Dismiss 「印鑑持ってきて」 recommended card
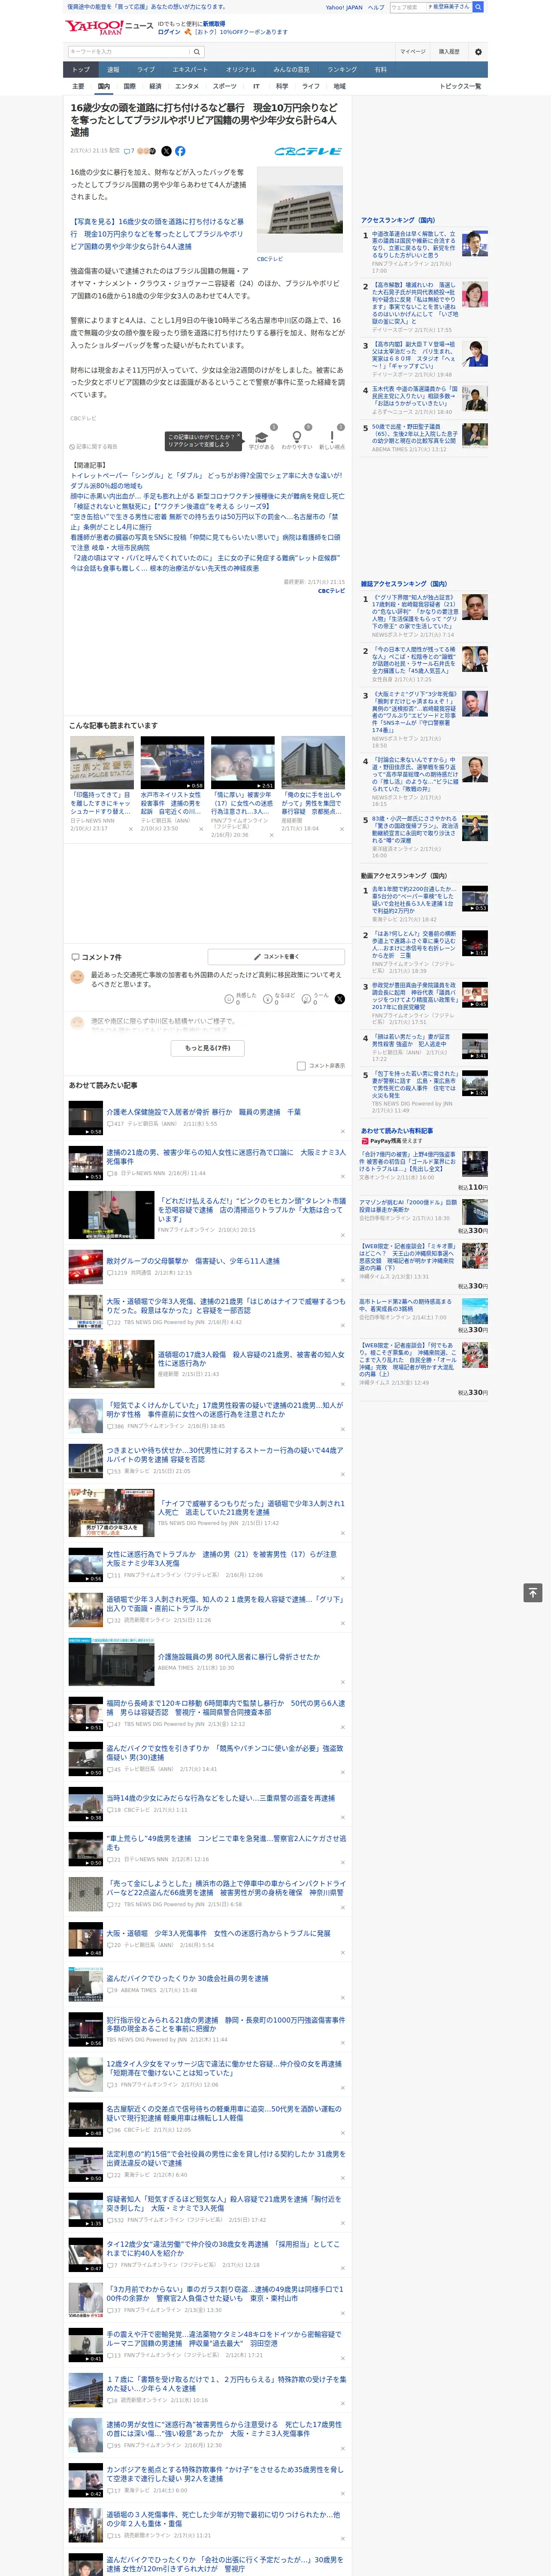 tap(131, 829)
